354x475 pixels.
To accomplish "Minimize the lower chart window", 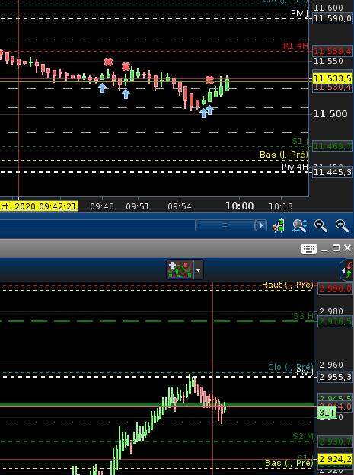I will (324, 250).
